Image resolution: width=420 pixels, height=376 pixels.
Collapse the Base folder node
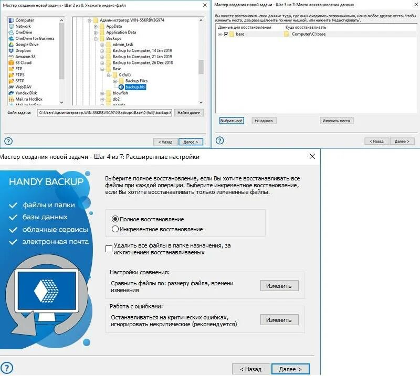(102, 69)
